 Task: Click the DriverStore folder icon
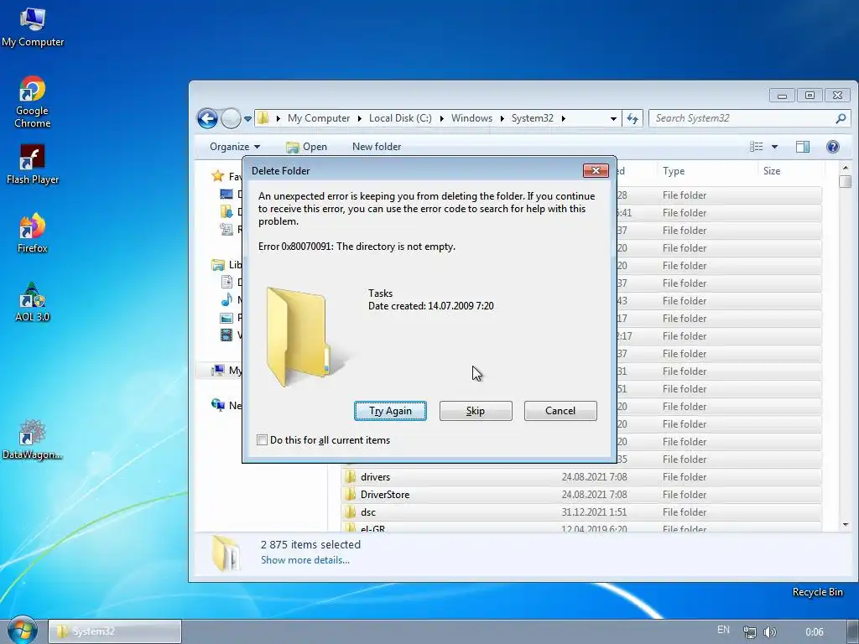[350, 495]
